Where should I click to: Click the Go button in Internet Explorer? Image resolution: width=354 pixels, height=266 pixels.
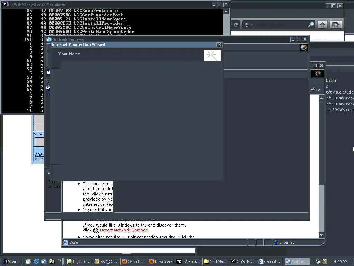coord(316,90)
